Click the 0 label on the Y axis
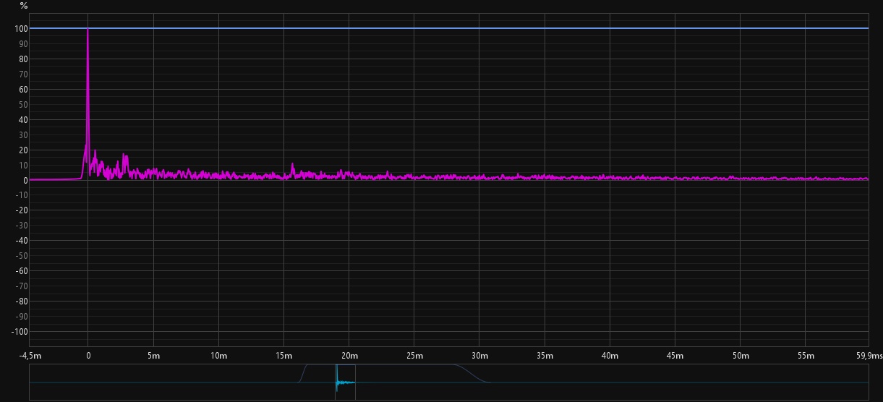This screenshot has width=883, height=402. [25, 181]
